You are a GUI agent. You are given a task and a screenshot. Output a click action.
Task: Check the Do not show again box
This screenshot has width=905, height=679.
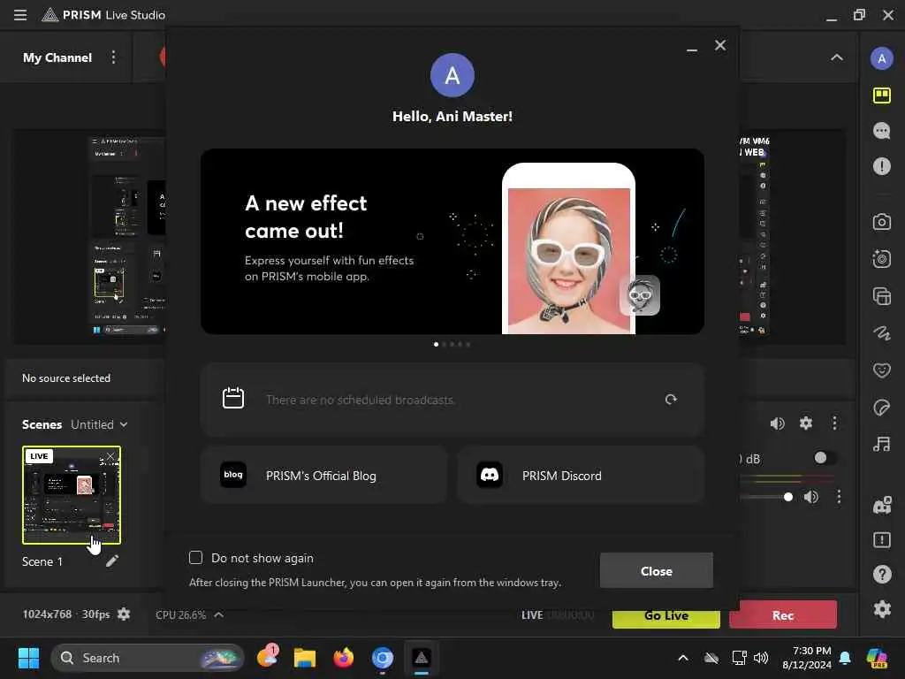click(195, 558)
